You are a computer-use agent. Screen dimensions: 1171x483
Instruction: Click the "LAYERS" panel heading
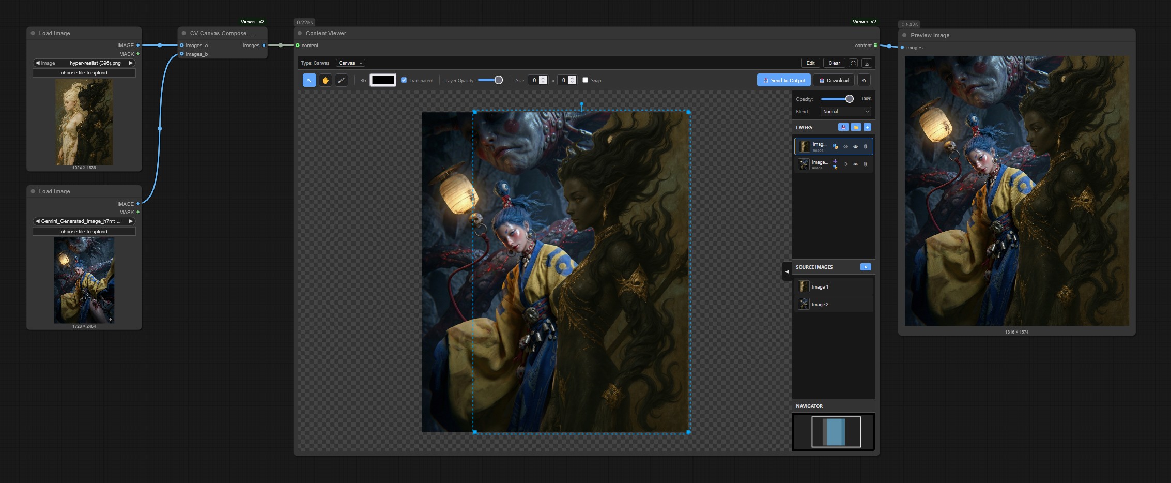804,128
